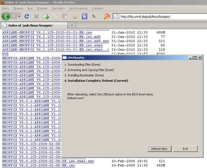
Task: Click the 645M file size value
Action: point(161,165)
